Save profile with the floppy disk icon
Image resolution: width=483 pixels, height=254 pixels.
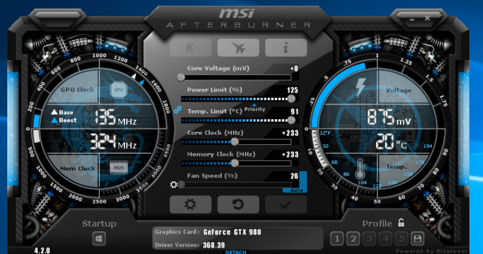pos(418,239)
